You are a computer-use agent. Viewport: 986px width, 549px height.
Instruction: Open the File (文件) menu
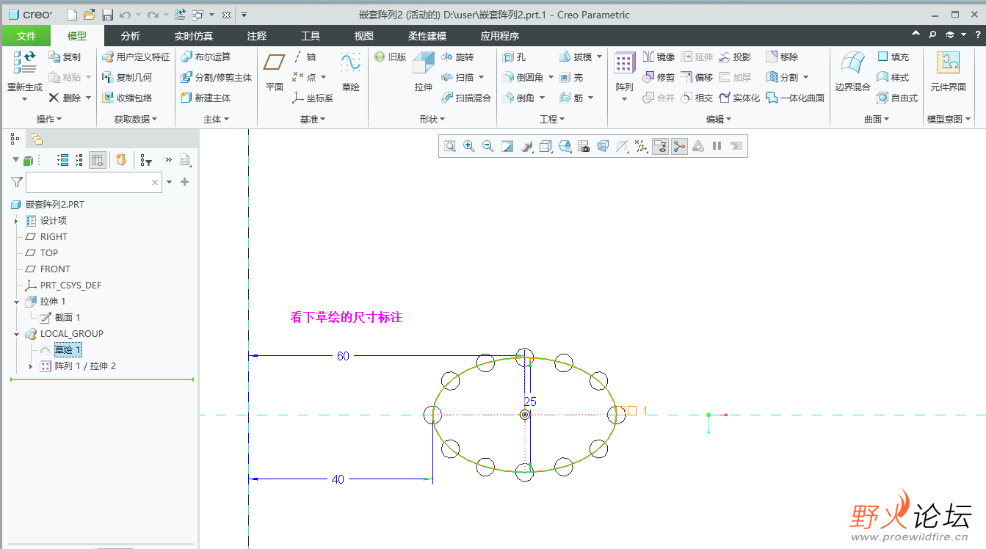pos(26,36)
